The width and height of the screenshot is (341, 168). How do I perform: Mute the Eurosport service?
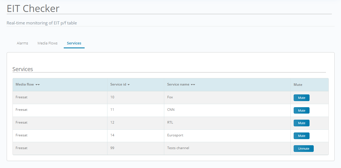301,136
